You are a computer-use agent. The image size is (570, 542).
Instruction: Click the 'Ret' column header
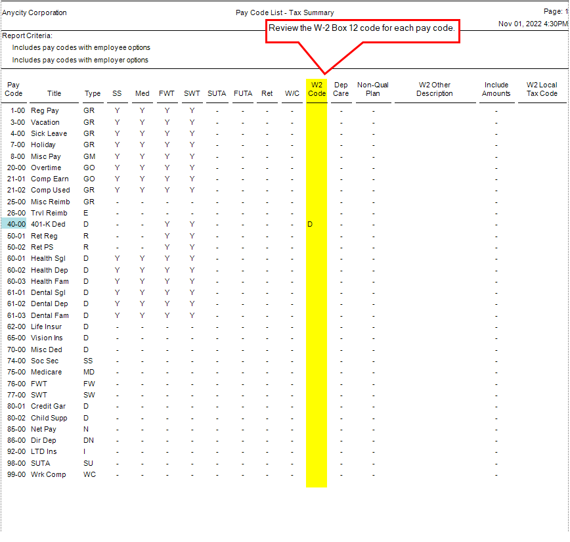click(267, 93)
